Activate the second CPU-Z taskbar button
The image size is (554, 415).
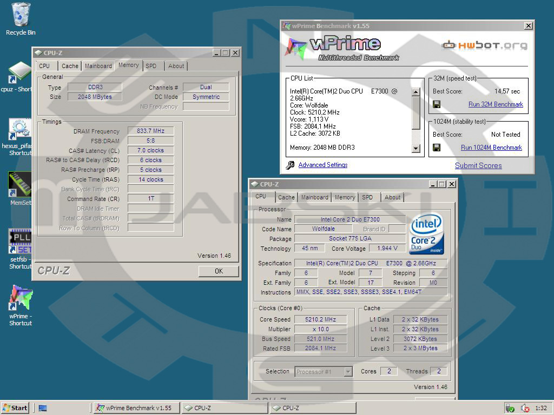coord(313,408)
